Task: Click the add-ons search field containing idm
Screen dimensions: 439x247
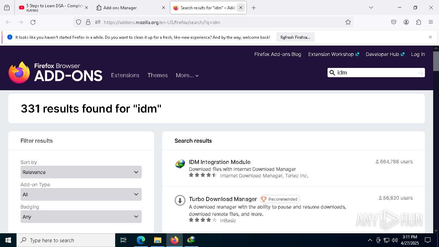Action: point(376,72)
